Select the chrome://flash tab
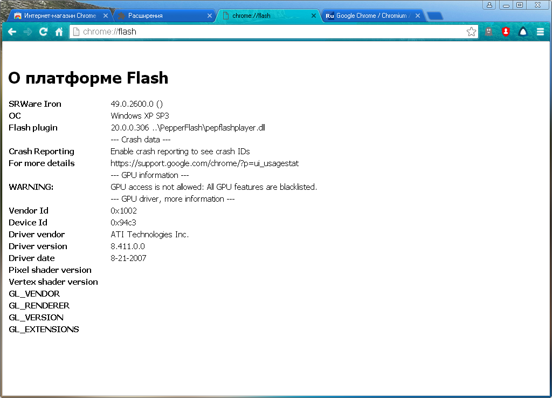 click(267, 16)
